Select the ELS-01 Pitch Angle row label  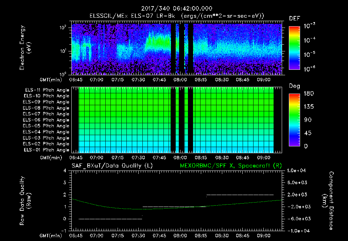coord(47,150)
